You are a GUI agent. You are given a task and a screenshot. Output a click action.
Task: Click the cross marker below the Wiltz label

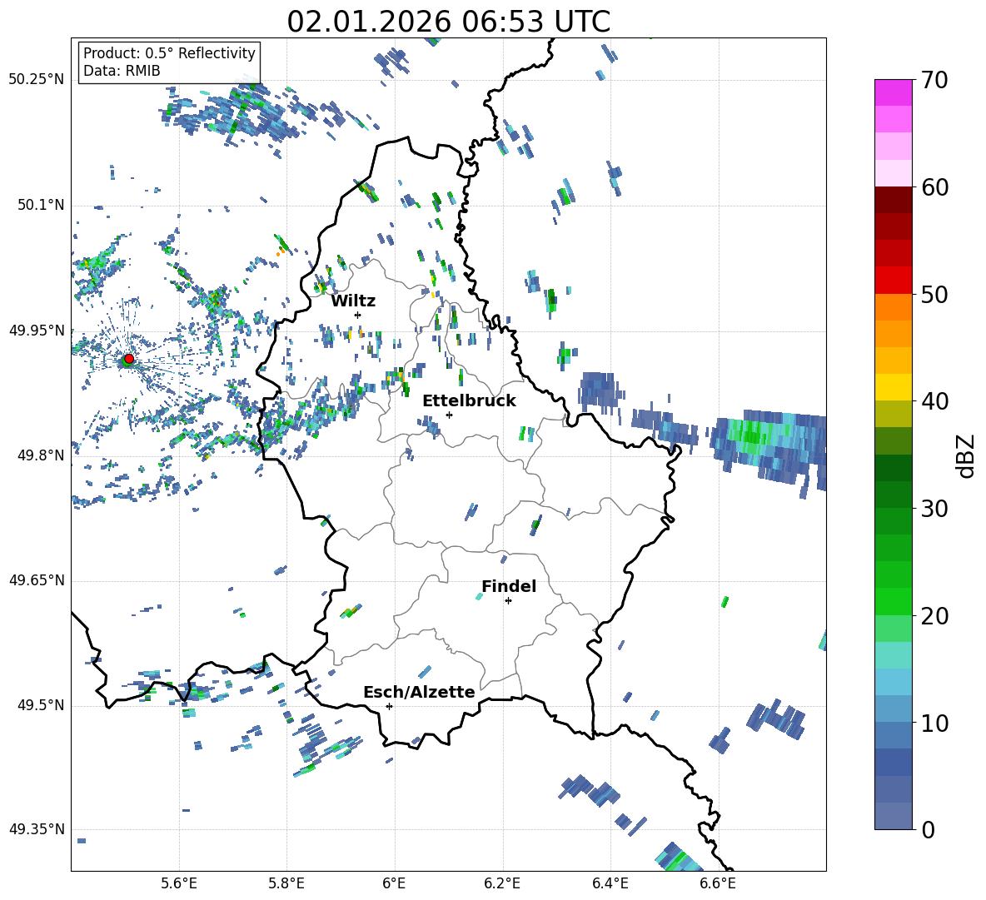coord(358,315)
